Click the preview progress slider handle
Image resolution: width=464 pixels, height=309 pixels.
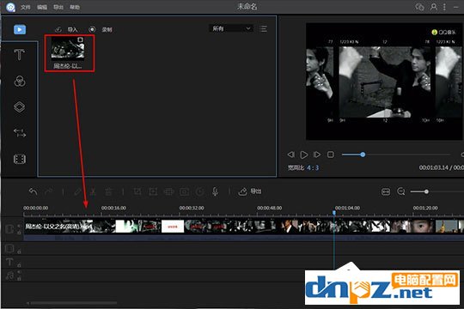(x=363, y=154)
